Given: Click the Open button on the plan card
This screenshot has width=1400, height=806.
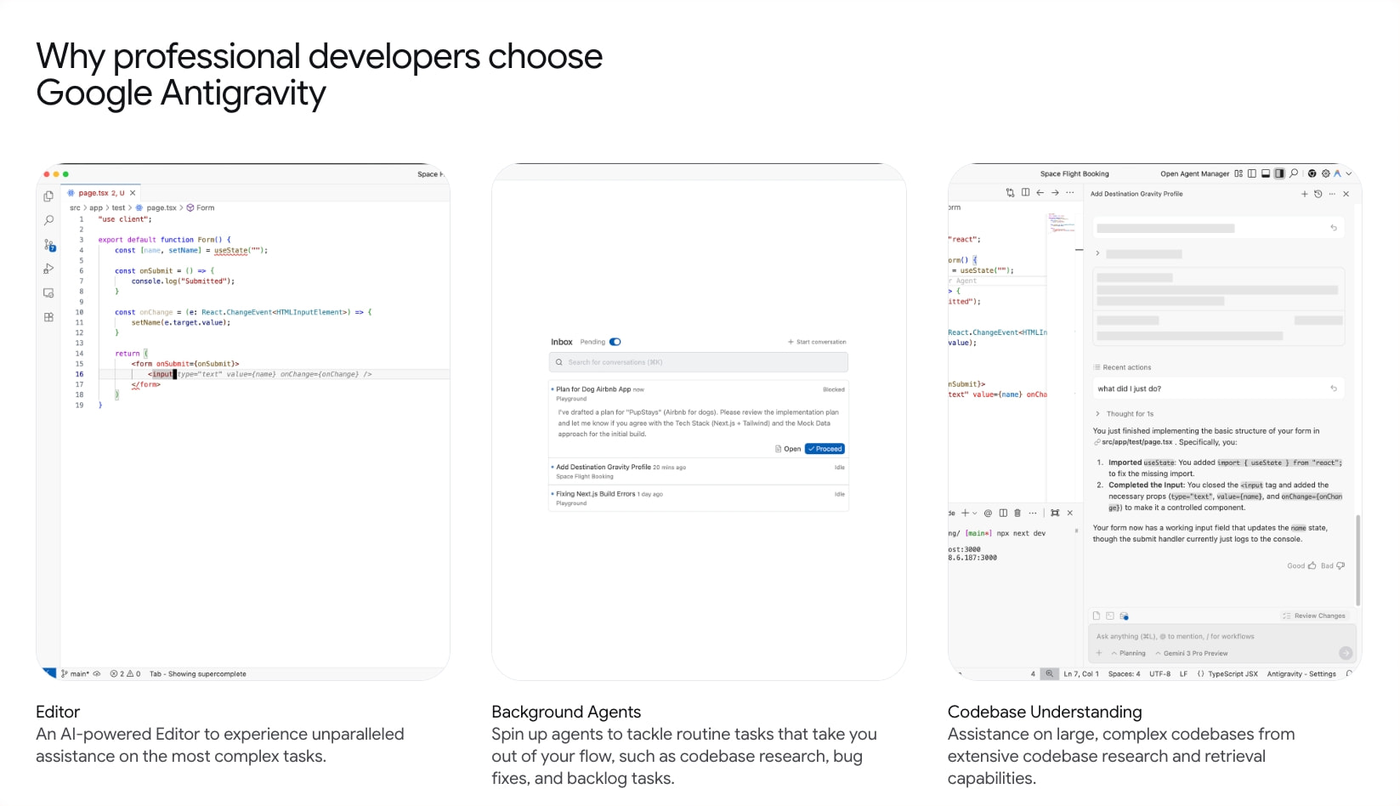Looking at the screenshot, I should [788, 449].
